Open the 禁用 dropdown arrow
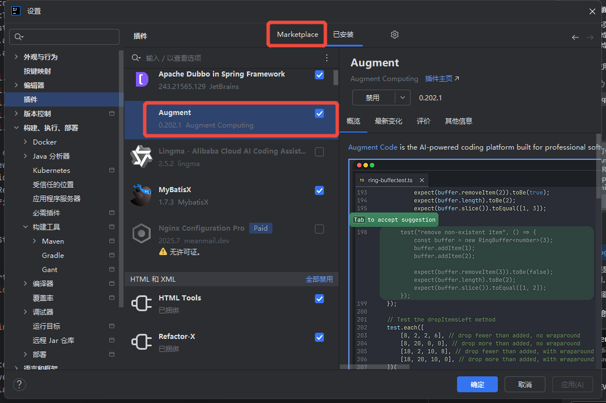Image resolution: width=606 pixels, height=403 pixels. click(x=402, y=98)
